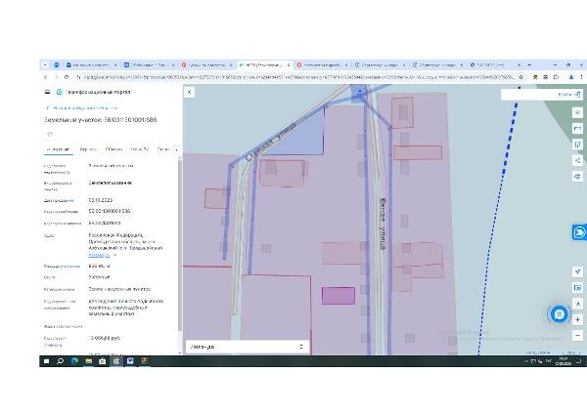Open the blue feedback widget at right edge
Image resolution: width=587 pixels, height=414 pixels.
579,232
